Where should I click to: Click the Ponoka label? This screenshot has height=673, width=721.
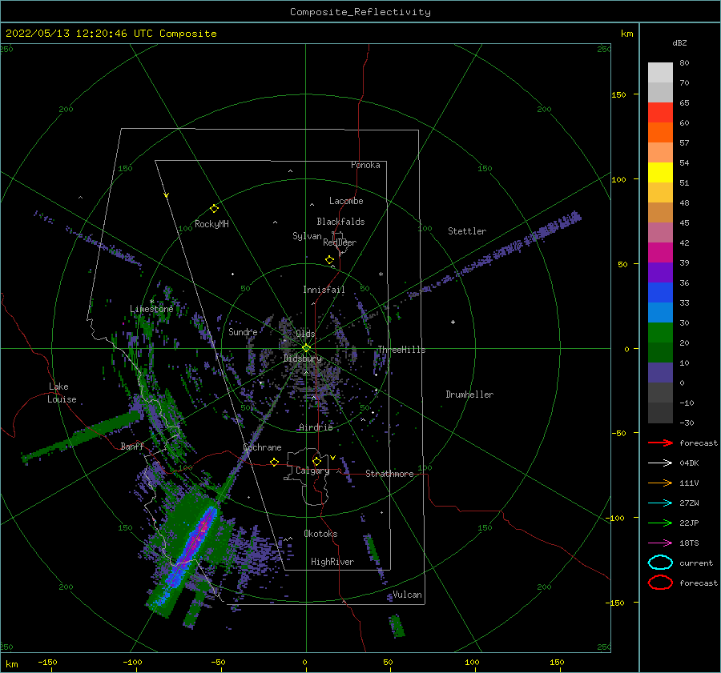click(365, 165)
